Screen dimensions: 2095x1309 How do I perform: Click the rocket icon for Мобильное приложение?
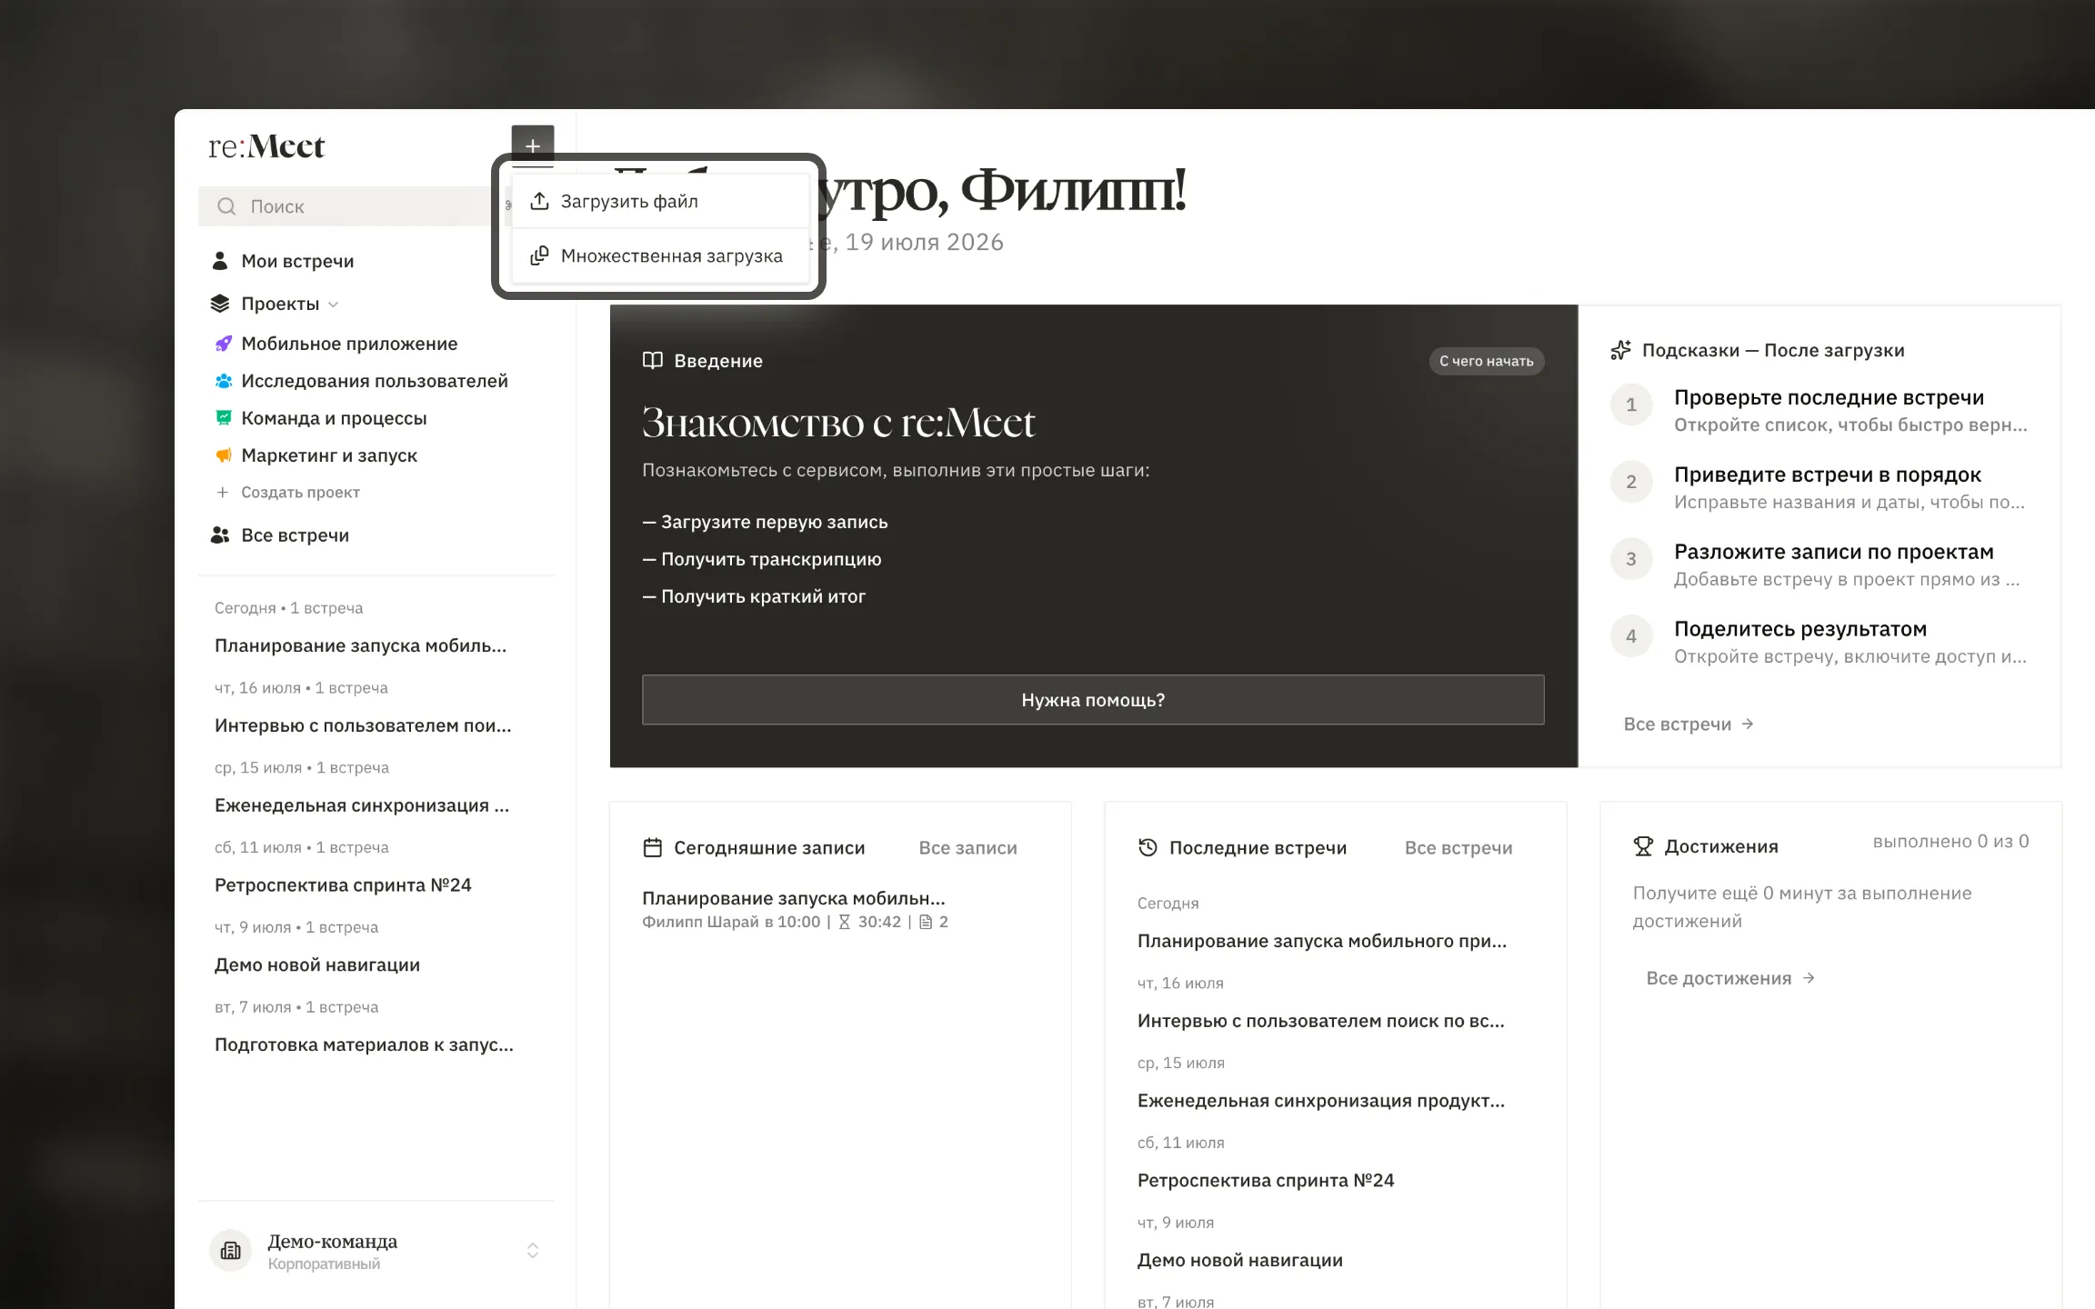223,344
